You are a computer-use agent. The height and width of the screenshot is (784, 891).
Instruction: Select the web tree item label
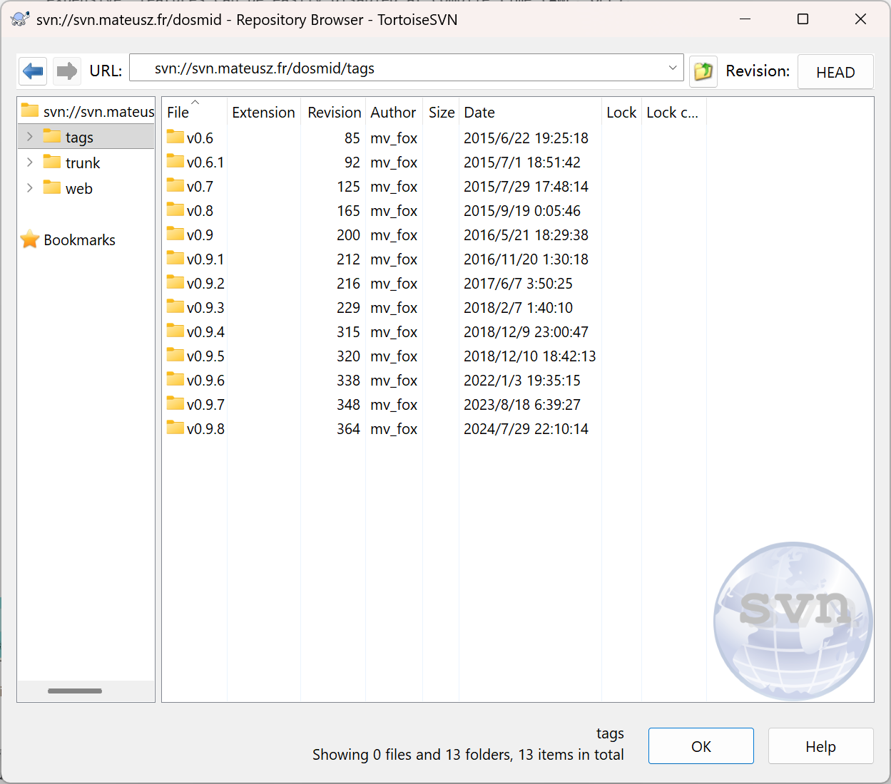pos(79,189)
